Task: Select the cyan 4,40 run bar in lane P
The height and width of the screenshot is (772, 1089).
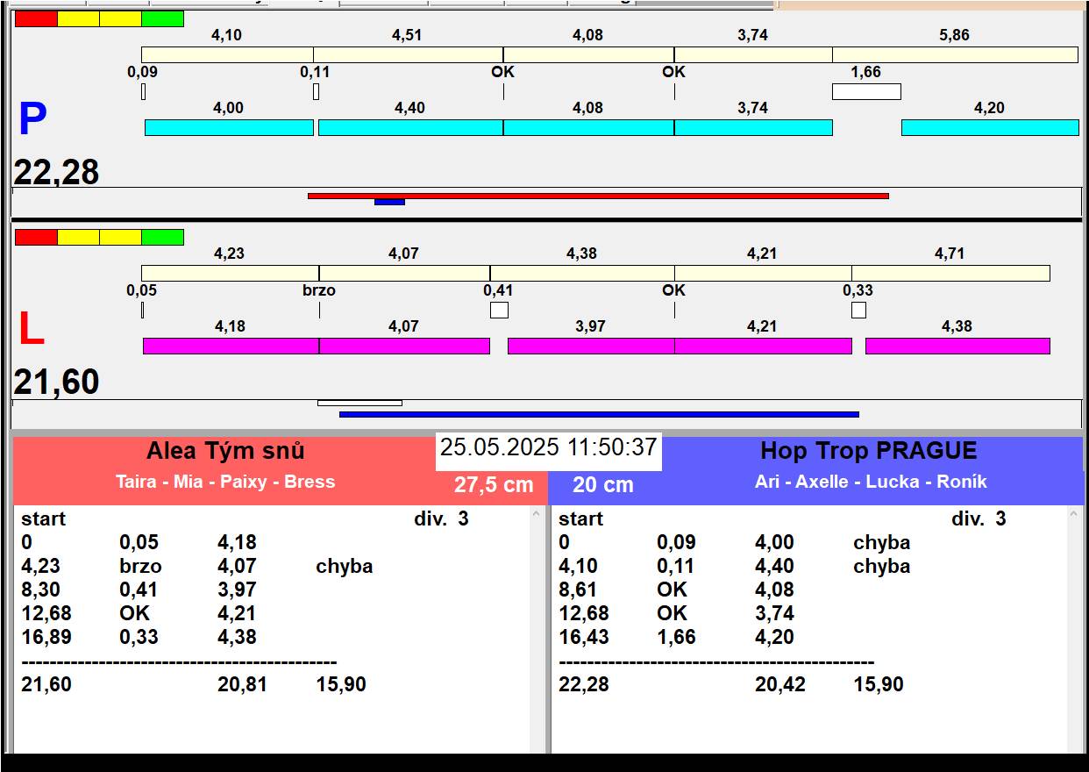Action: coord(410,127)
